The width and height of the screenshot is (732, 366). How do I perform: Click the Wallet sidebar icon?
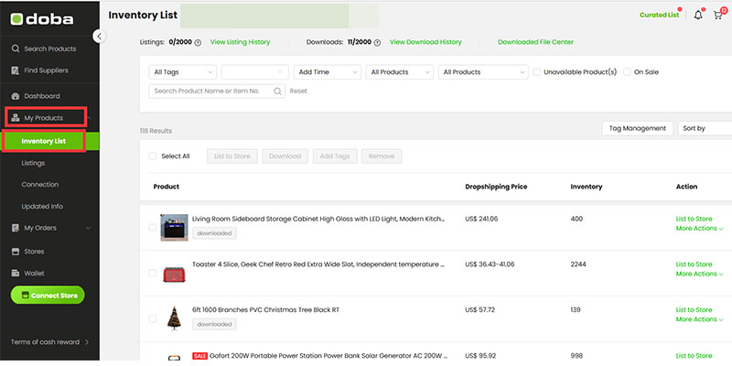point(16,273)
